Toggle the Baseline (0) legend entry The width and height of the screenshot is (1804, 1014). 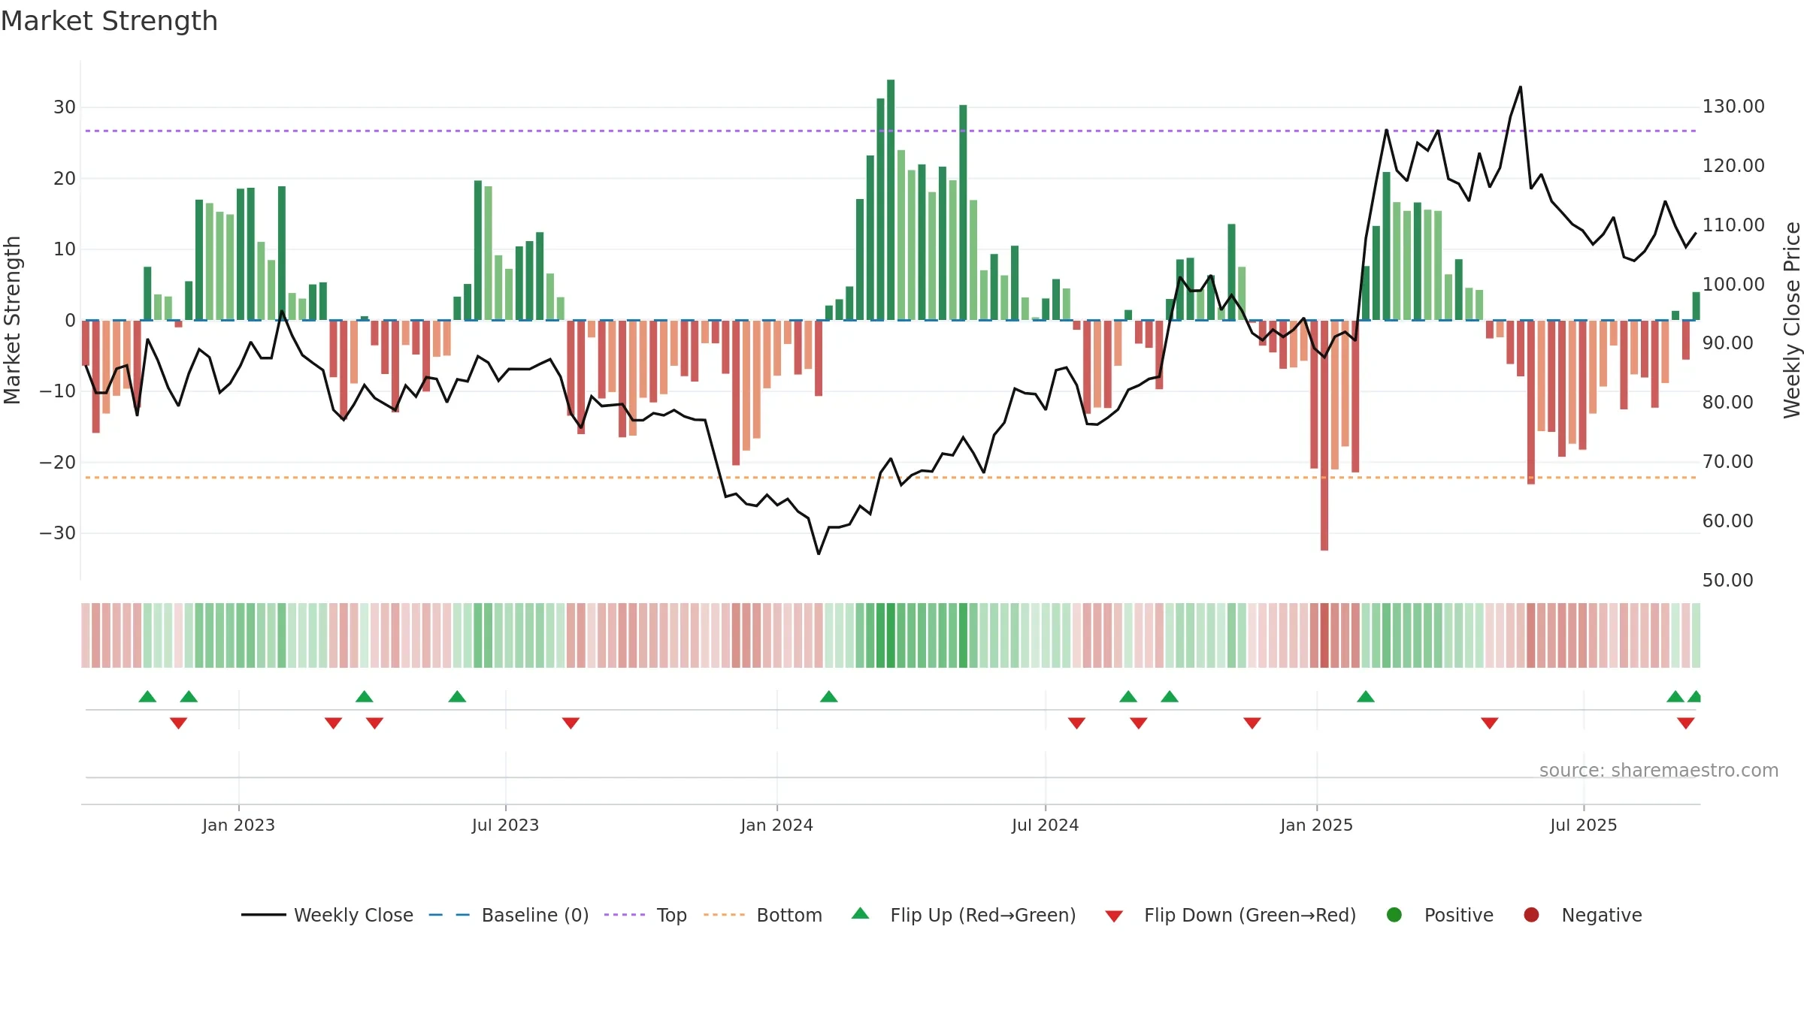(508, 915)
